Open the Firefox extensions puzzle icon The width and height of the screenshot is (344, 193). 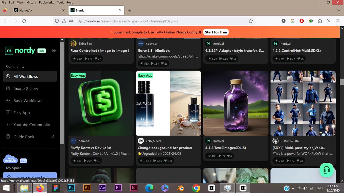pyautogui.click(x=320, y=21)
